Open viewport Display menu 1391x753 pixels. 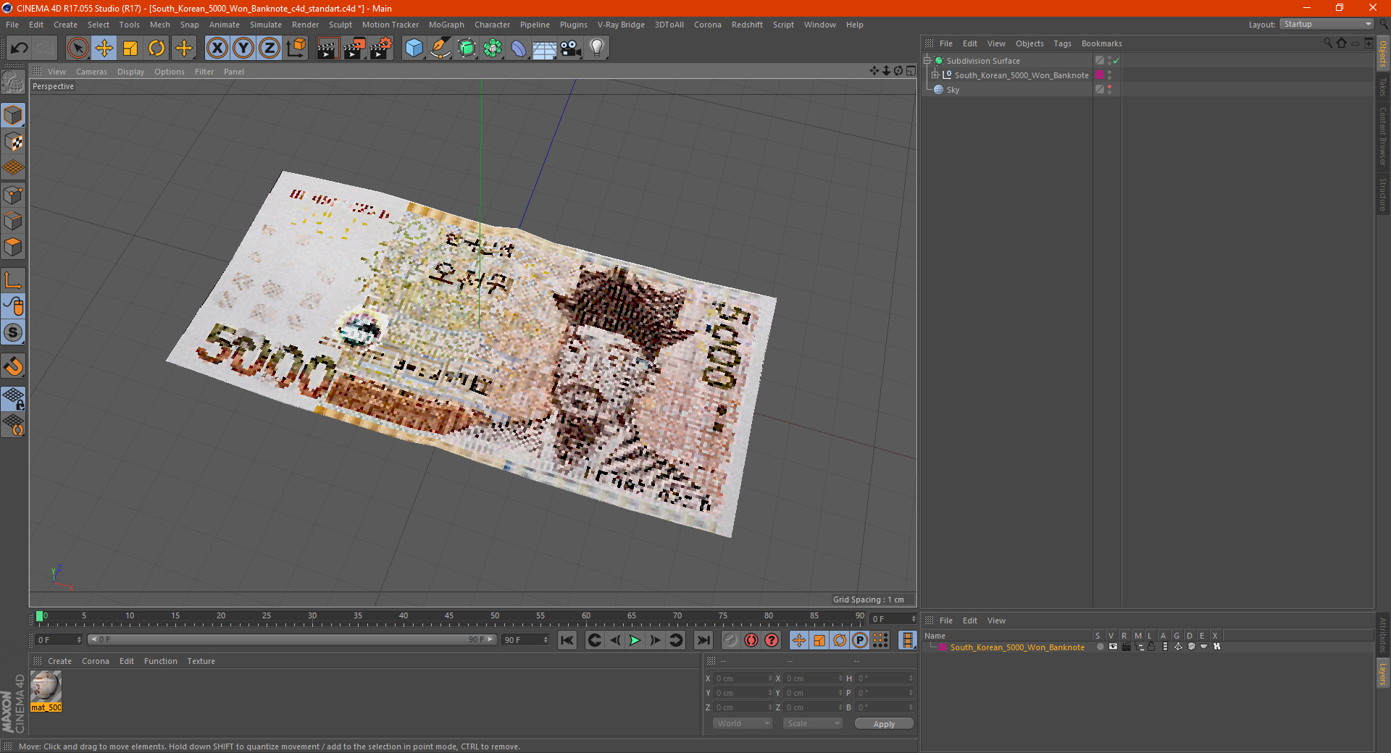pyautogui.click(x=130, y=72)
